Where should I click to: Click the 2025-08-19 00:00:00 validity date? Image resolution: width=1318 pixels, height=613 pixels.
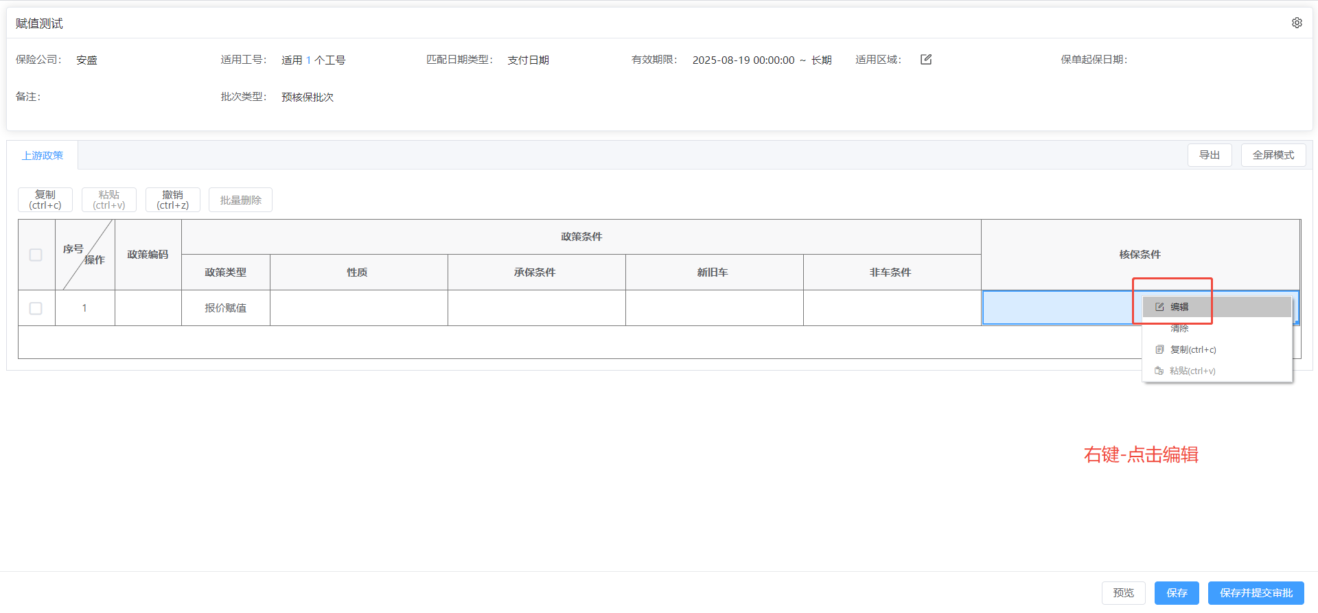point(743,60)
